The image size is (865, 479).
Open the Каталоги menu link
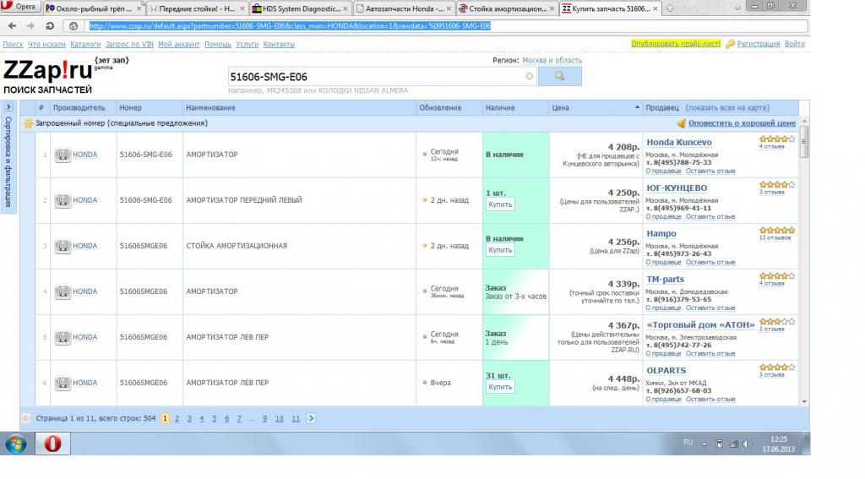click(x=85, y=44)
